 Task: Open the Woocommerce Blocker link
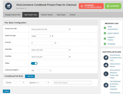click(115, 65)
